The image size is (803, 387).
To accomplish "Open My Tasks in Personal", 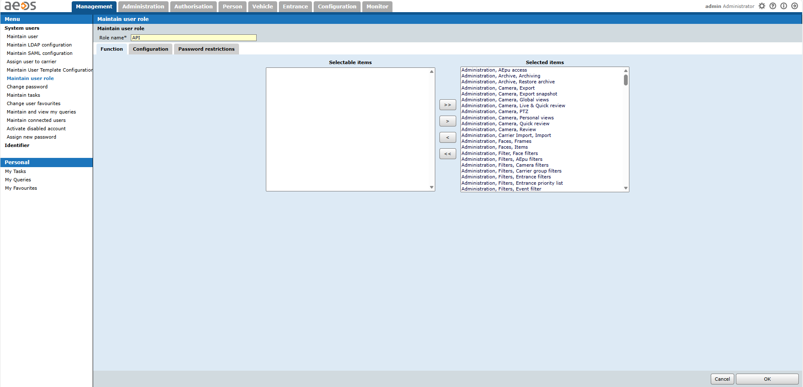I will click(16, 171).
